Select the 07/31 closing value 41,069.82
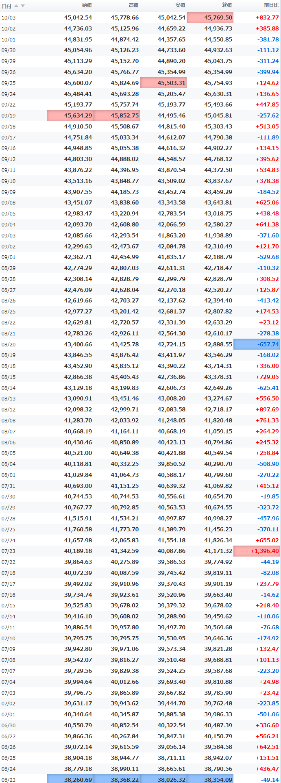281x783 pixels. (218, 486)
